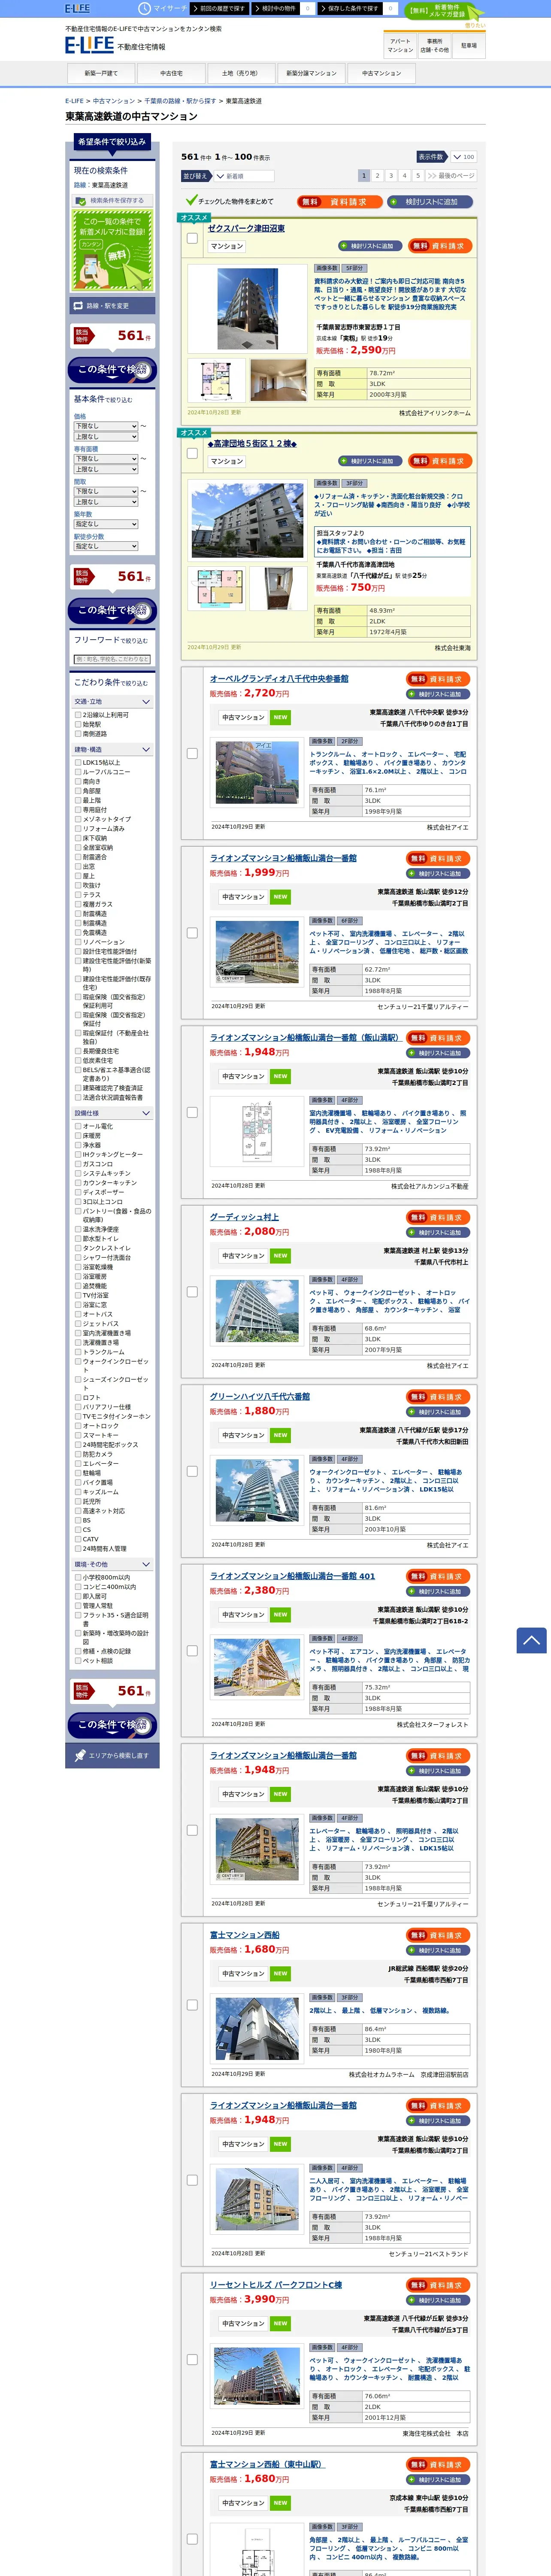Viewport: 551px width, 2576px height.
Task: Check the ペット相談 option
Action: (x=78, y=1661)
